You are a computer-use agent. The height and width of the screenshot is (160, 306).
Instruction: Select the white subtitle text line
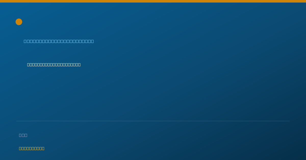click(x=54, y=65)
